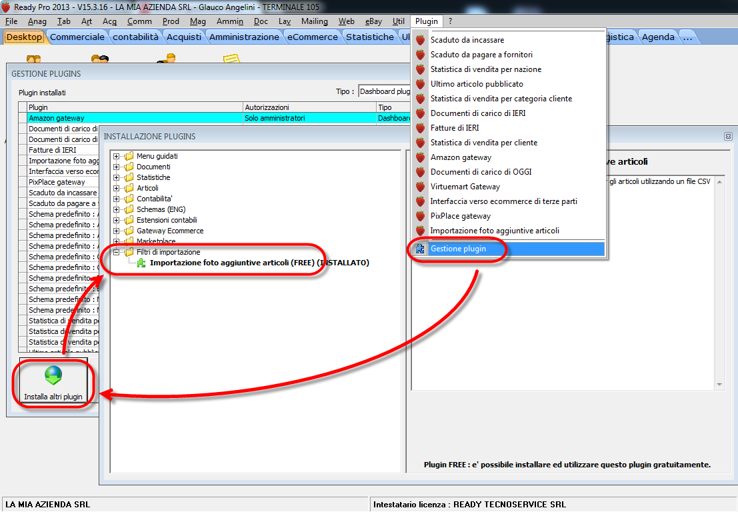Select the Amazon gateway row in installed plugins table
This screenshot has height=512, width=738.
(x=214, y=118)
